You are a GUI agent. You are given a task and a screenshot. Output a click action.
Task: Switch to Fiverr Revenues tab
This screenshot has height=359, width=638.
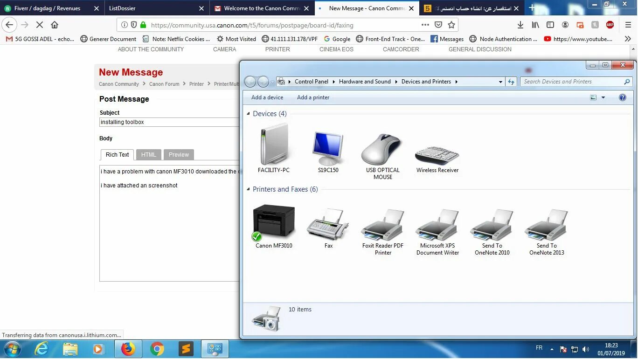click(x=52, y=8)
